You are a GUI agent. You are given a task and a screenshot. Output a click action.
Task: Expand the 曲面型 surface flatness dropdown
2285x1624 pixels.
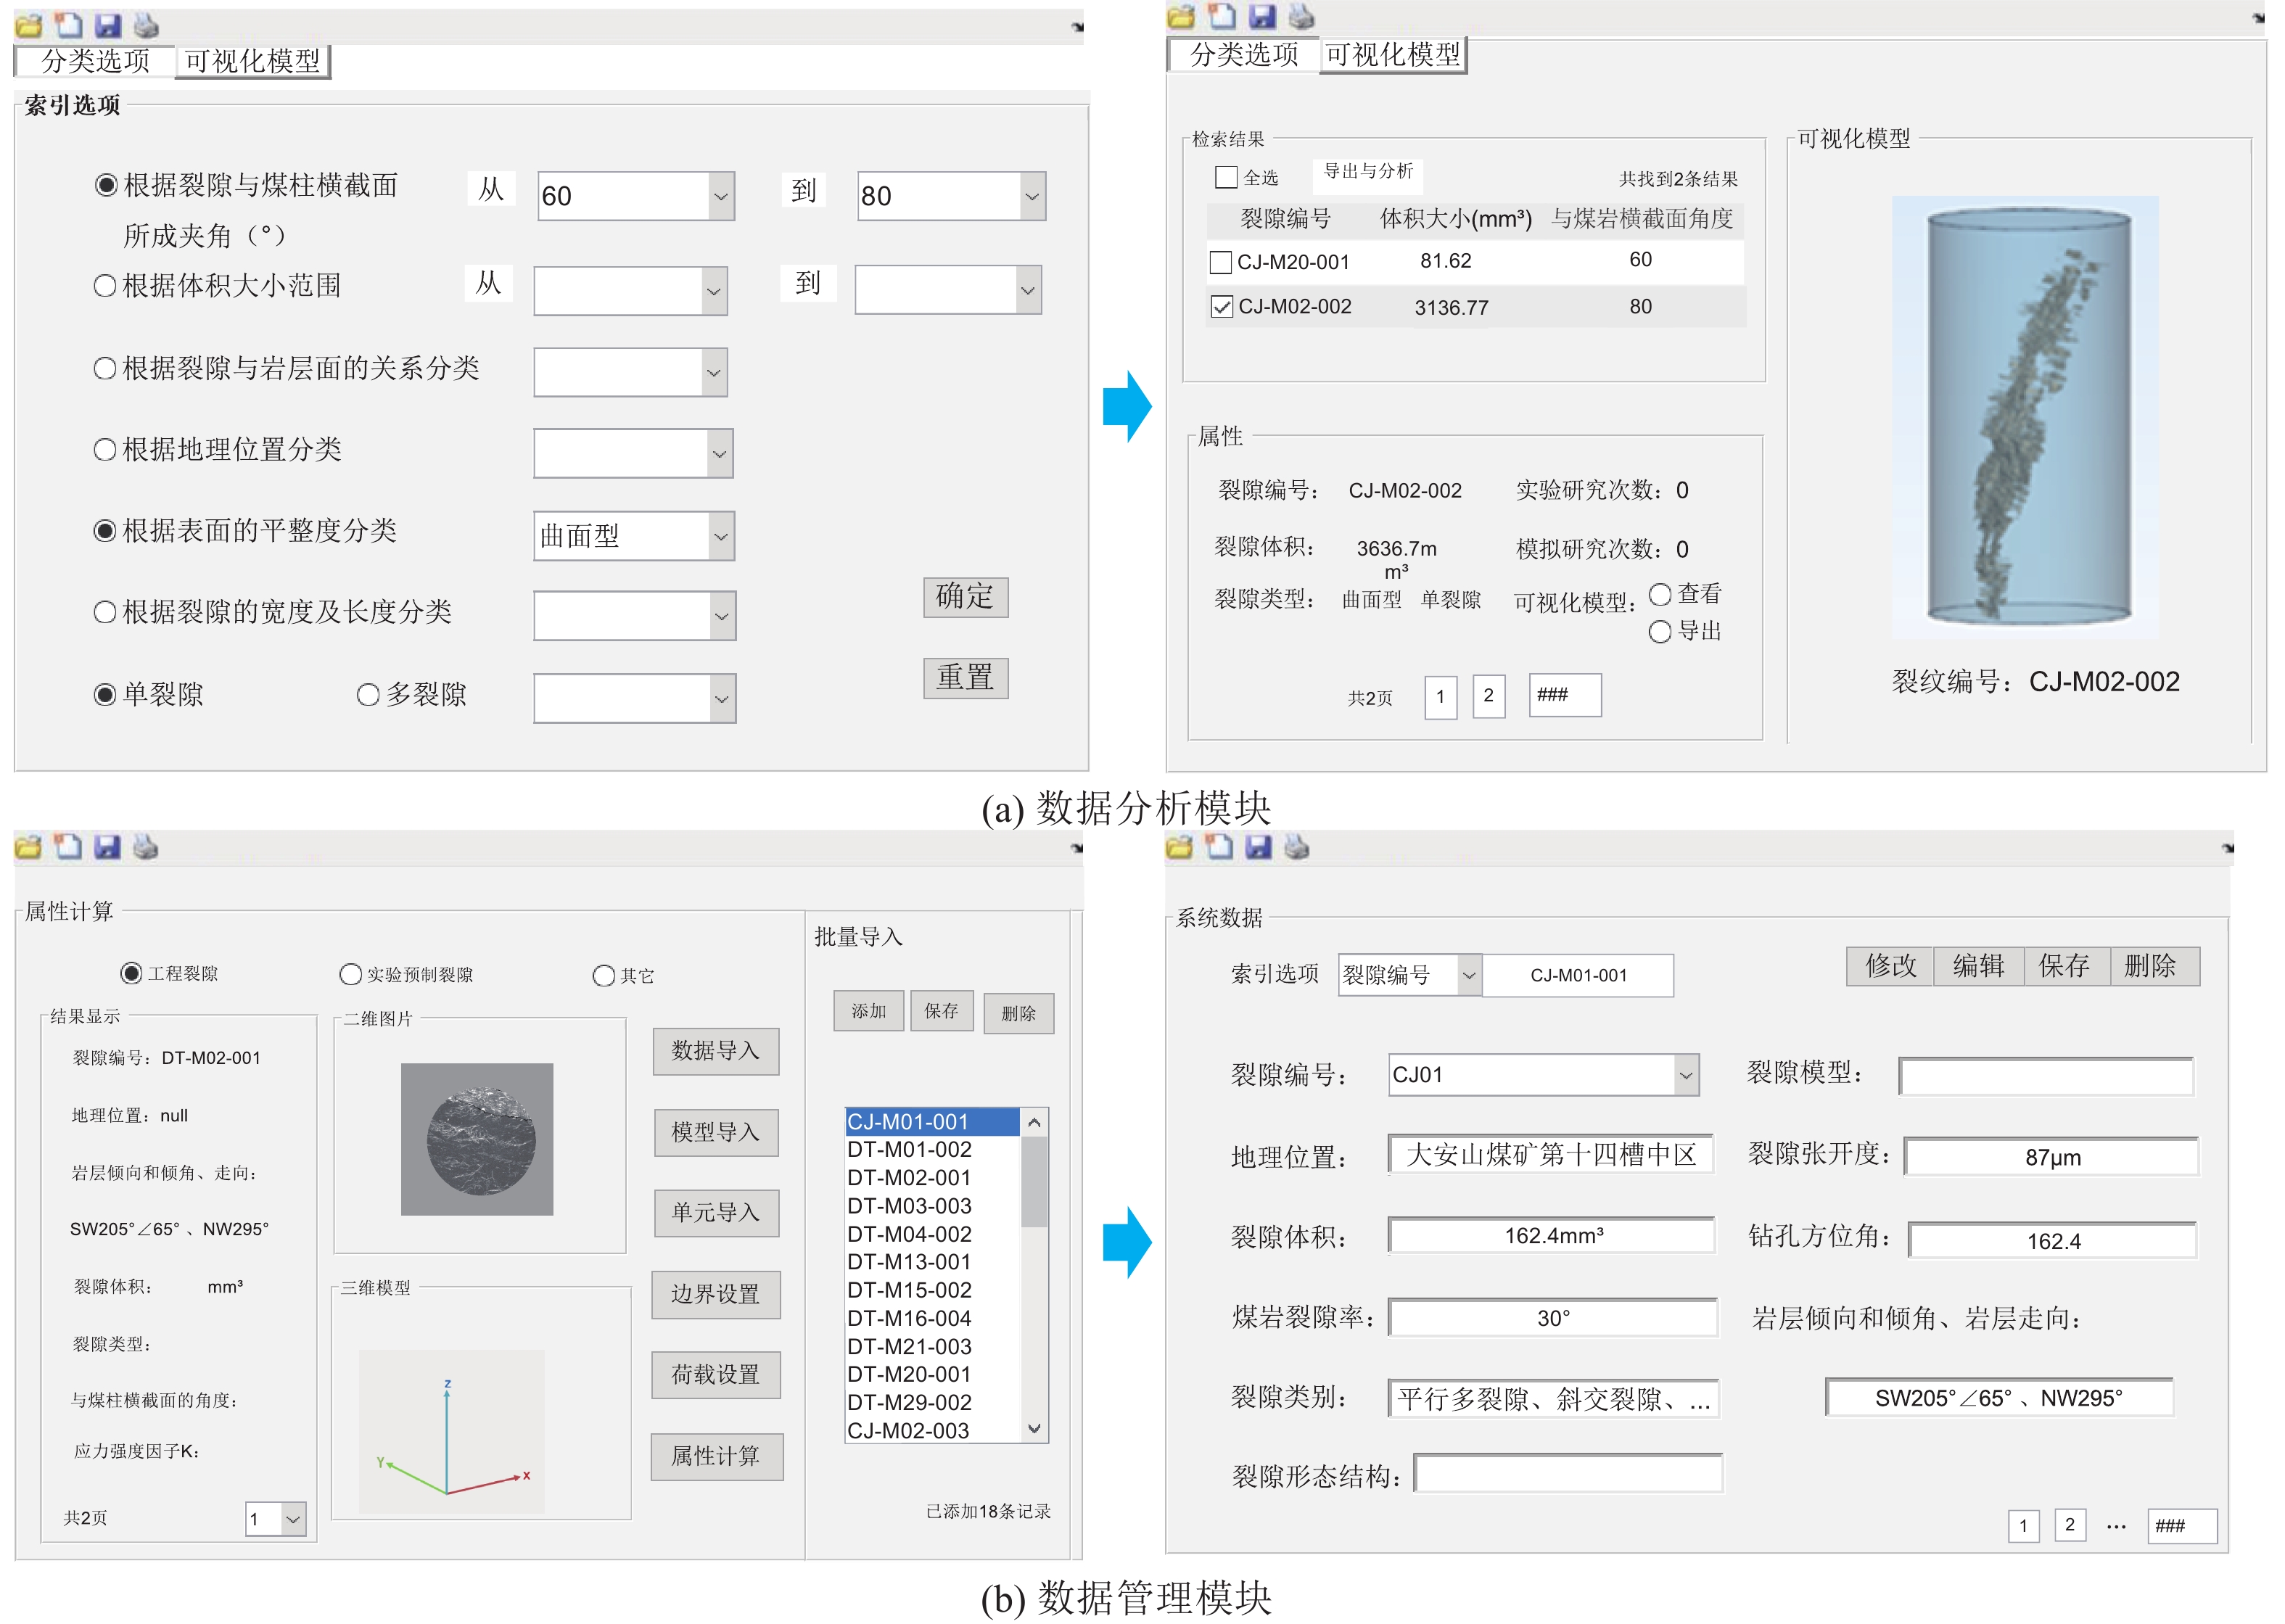point(720,536)
